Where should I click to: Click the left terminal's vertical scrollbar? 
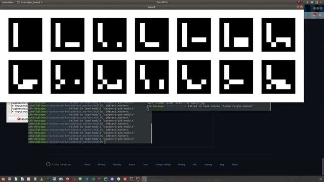(152, 133)
